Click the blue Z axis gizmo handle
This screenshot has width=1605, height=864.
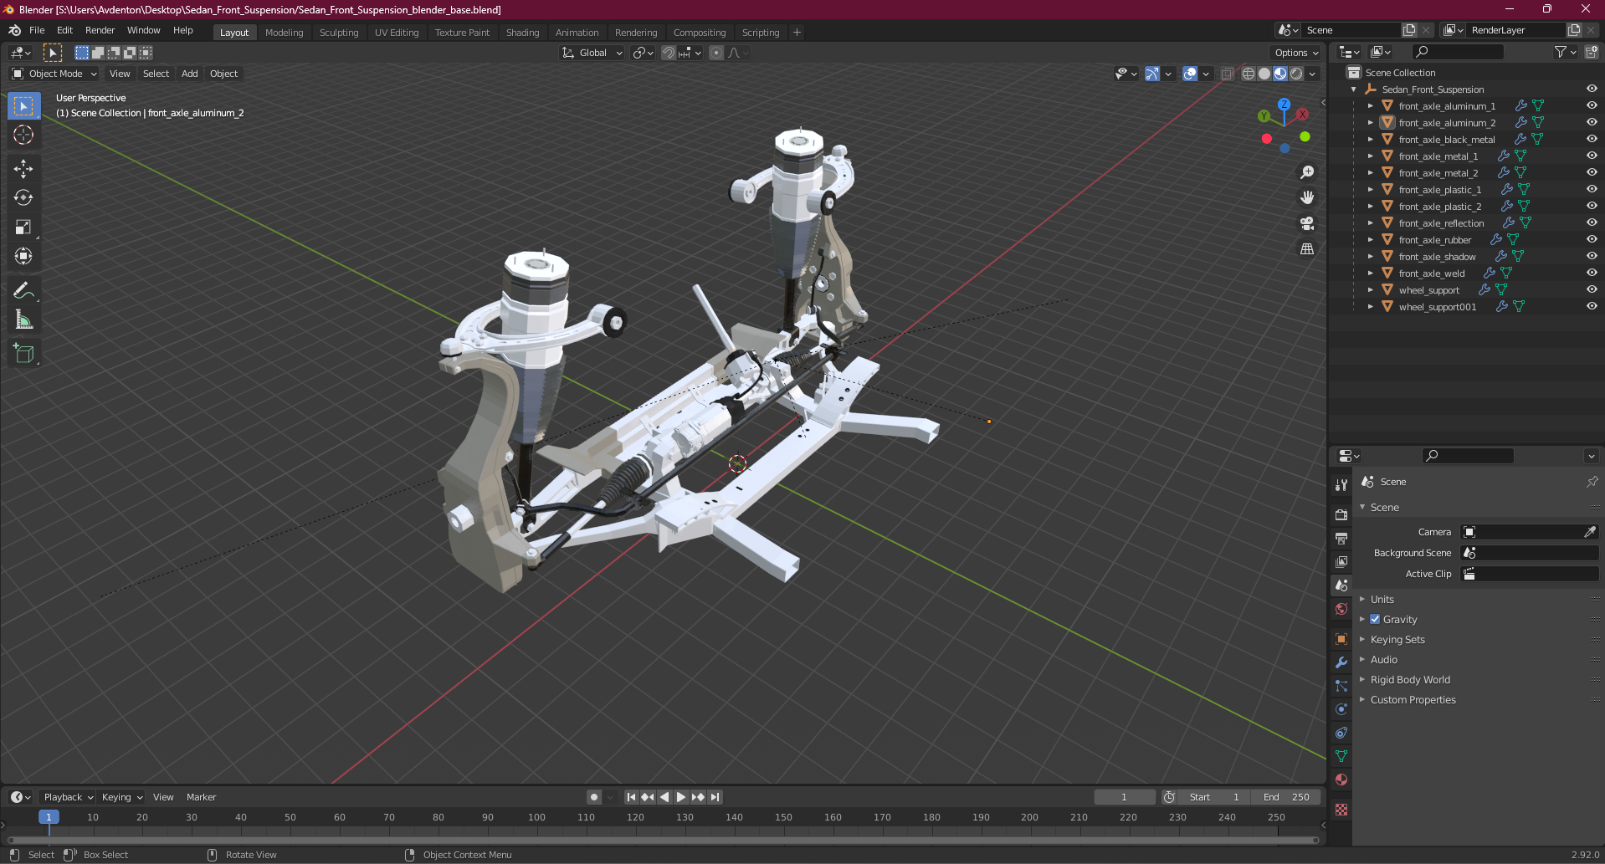[x=1284, y=105]
